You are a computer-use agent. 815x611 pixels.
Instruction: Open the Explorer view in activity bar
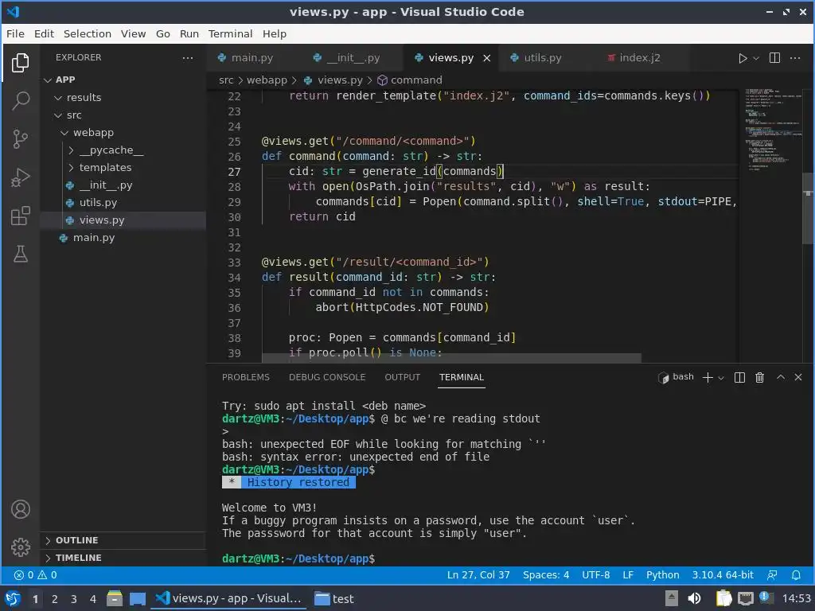tap(20, 63)
